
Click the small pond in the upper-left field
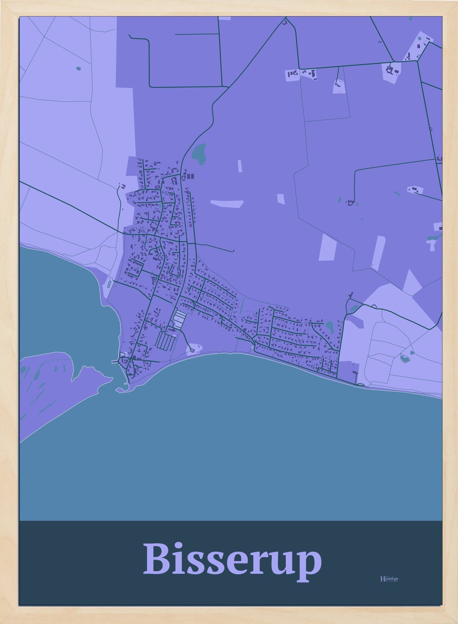79,69
